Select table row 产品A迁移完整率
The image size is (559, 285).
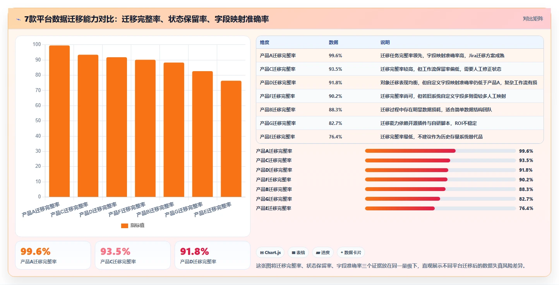[400, 56]
